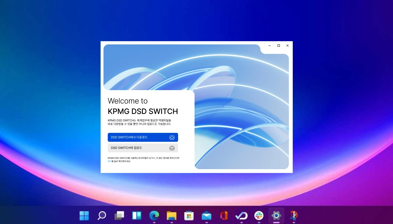This screenshot has width=393, height=224.
Task: Open Task View from the taskbar
Action: click(x=119, y=216)
